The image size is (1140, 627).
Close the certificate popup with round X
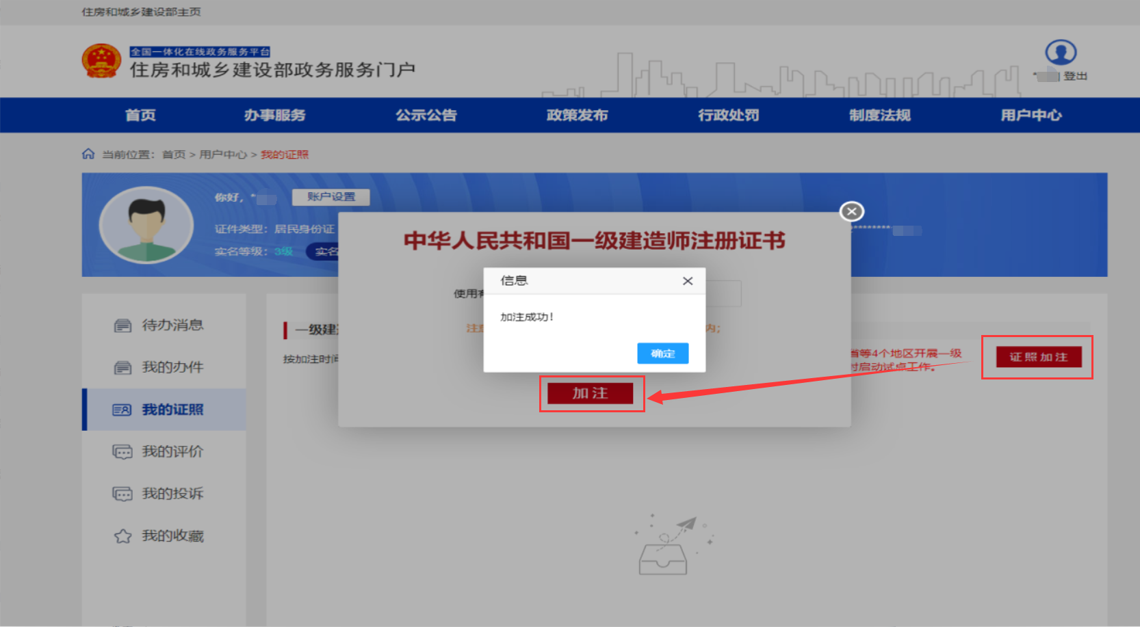pos(852,212)
